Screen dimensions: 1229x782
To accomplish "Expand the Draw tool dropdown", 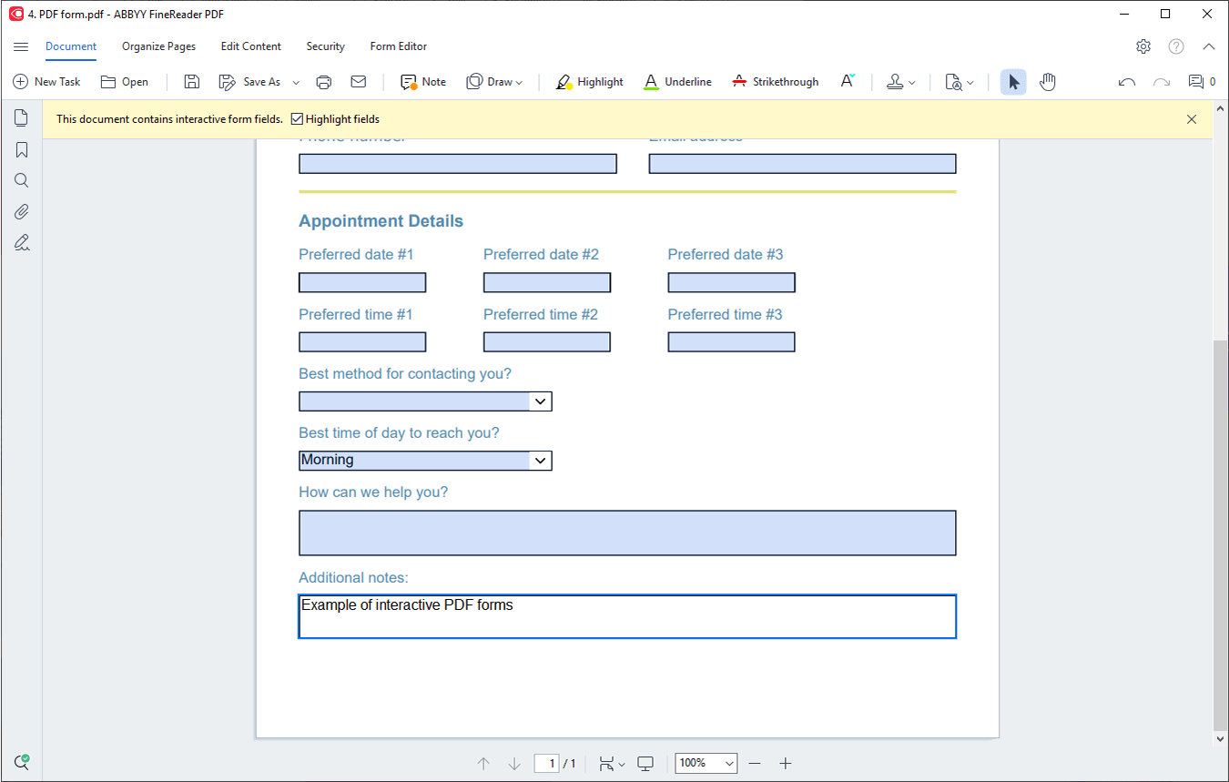I will [x=521, y=82].
